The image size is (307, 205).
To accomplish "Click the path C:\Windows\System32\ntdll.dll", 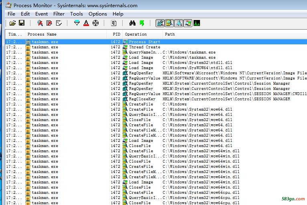I will (x=197, y=63).
